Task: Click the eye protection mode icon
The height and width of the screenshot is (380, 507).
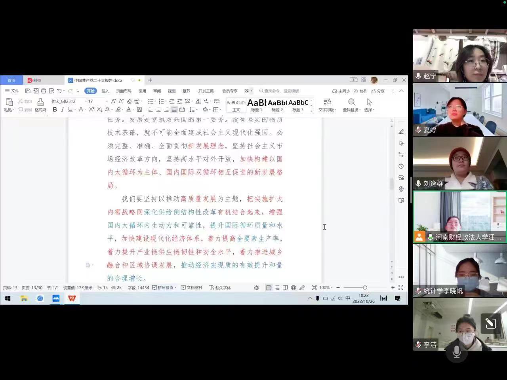Action: (257, 288)
